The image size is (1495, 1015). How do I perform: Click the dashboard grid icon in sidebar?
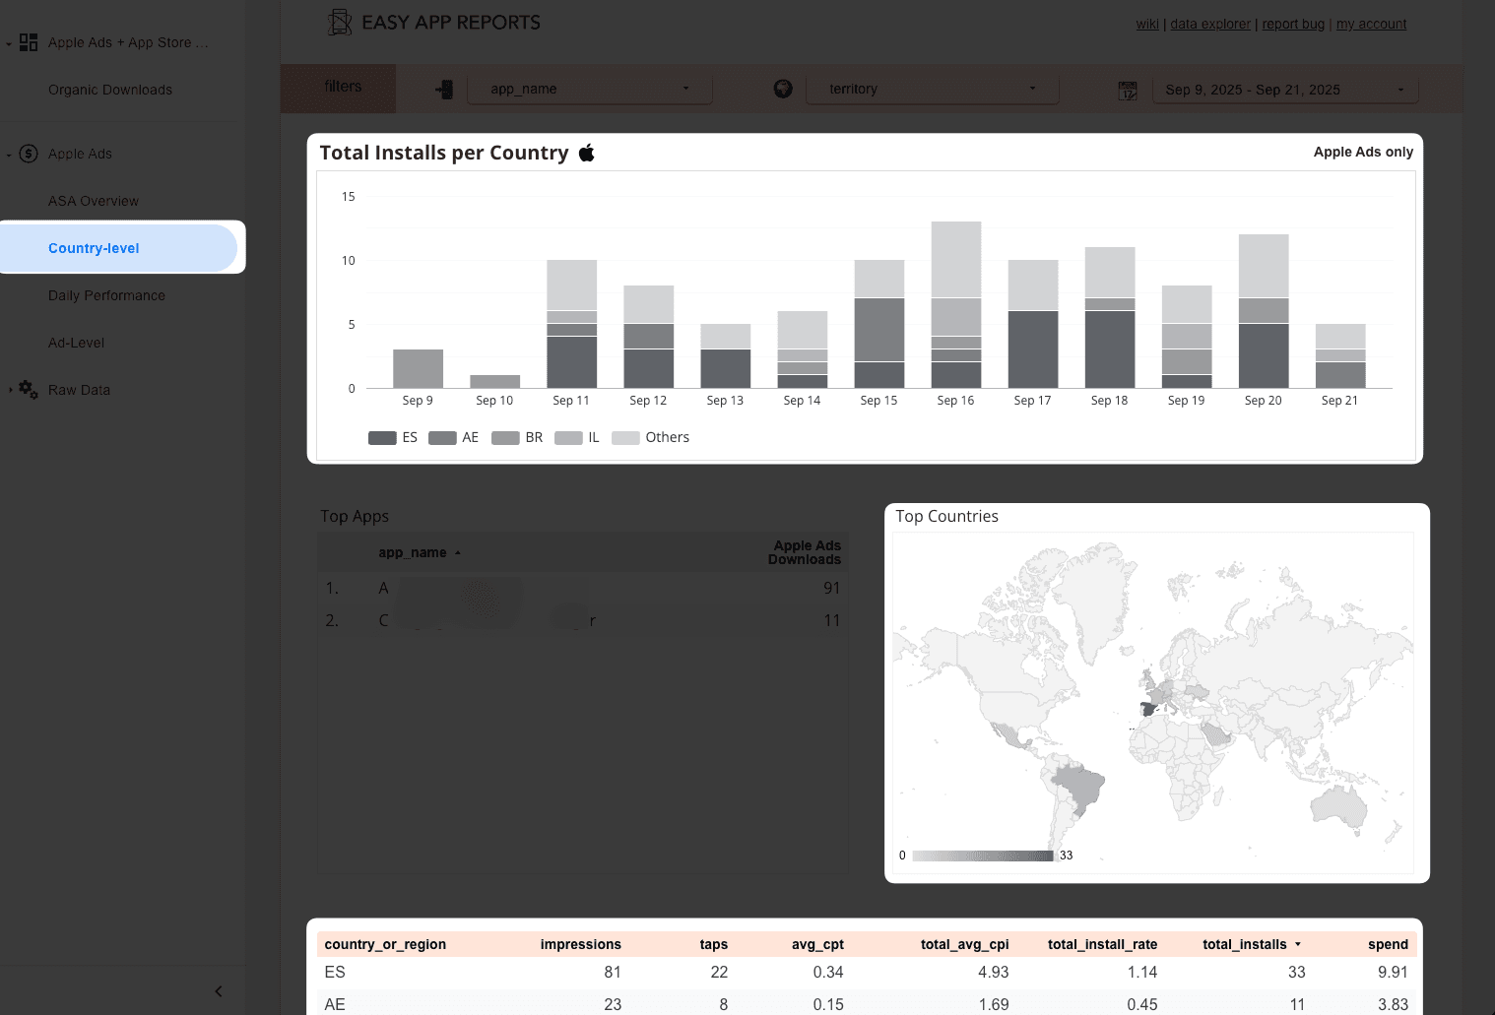(29, 42)
